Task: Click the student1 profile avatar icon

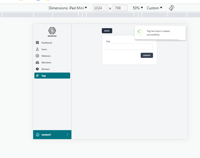Action: click(38, 135)
